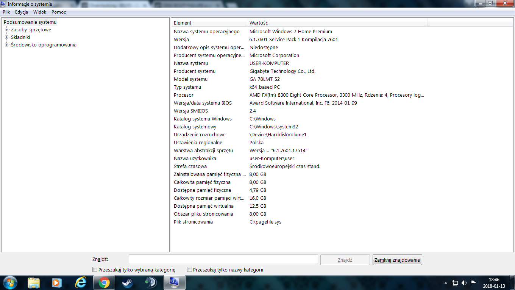Enable 'Przeszukaj tylko wybraną kategorię' checkbox

click(95, 270)
